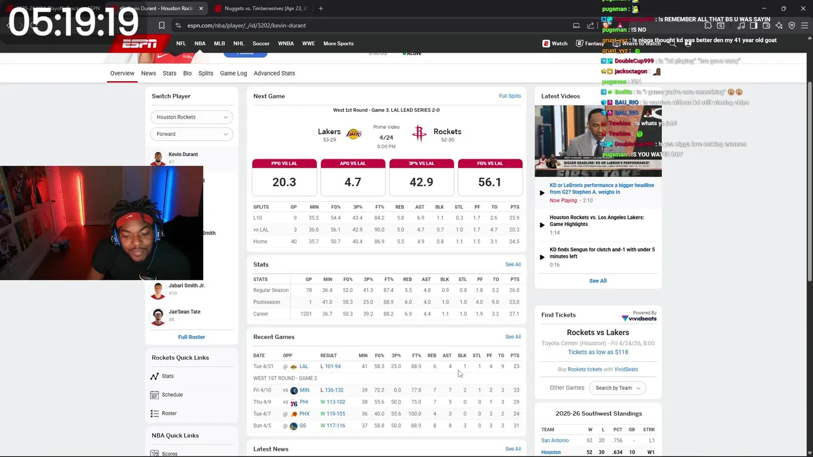This screenshot has width=813, height=457.
Task: Click the PHX team logo in Recent Games
Action: click(x=293, y=414)
